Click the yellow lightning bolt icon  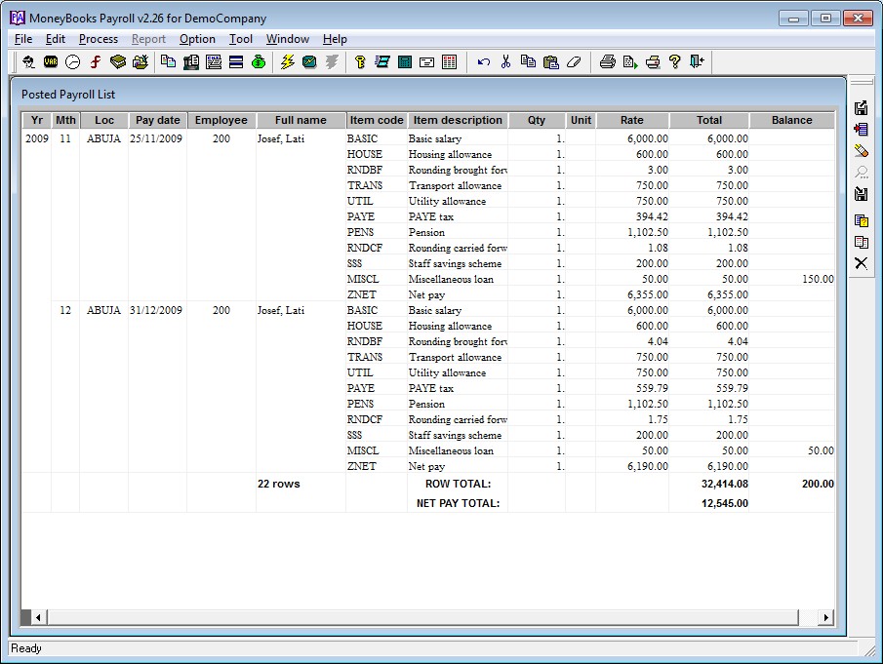[x=287, y=62]
